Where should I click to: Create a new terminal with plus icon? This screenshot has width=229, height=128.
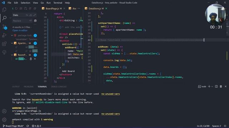209,86
